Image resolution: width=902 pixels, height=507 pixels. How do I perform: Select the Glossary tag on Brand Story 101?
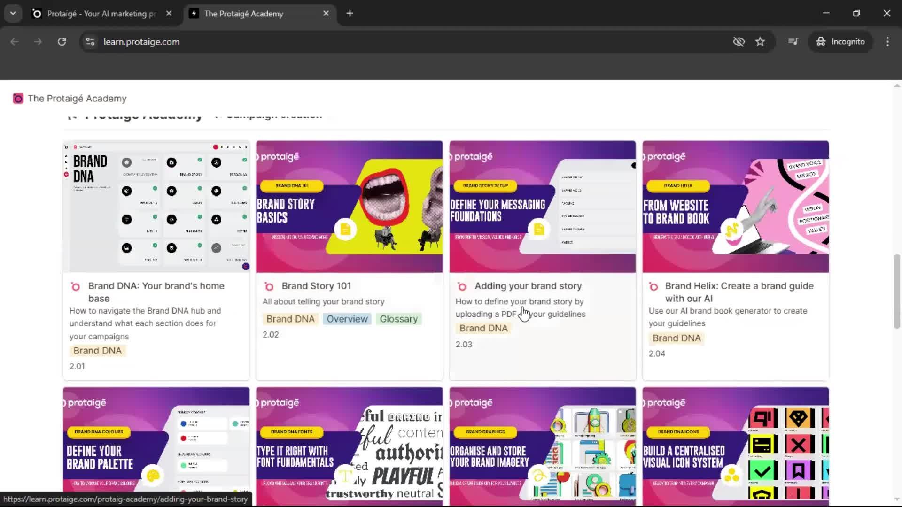coord(398,319)
